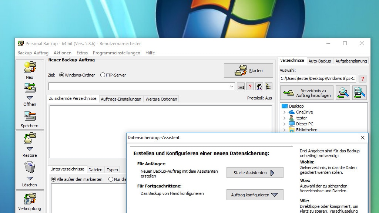Open the backup destination dropdown arrow
The width and height of the screenshot is (379, 213).
pyautogui.click(x=231, y=86)
